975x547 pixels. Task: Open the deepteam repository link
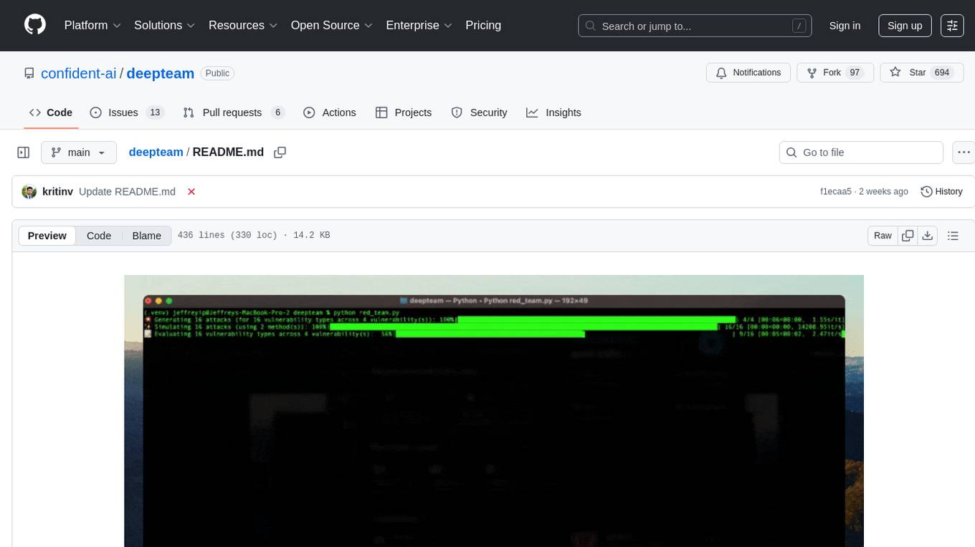161,73
